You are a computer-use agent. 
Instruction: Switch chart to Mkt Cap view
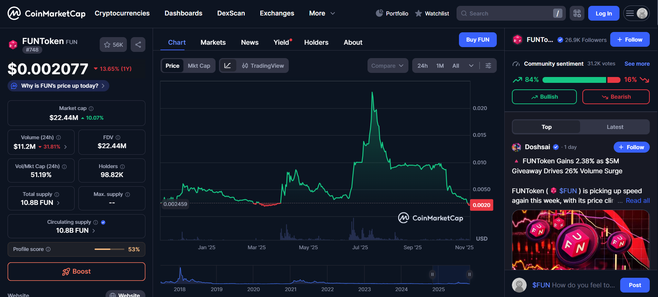coord(199,66)
